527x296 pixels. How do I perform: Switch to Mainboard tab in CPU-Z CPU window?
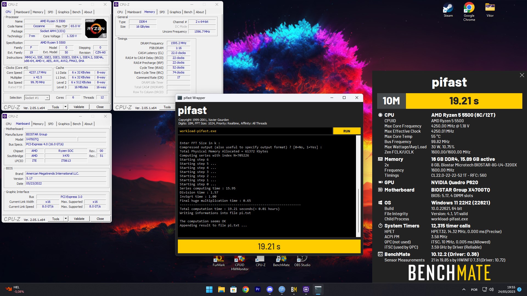click(x=23, y=12)
